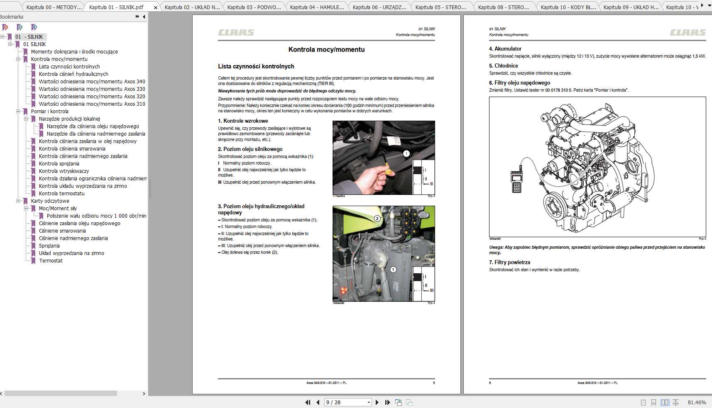Click the add bookmark icon
This screenshot has height=408, width=712.
[20, 27]
